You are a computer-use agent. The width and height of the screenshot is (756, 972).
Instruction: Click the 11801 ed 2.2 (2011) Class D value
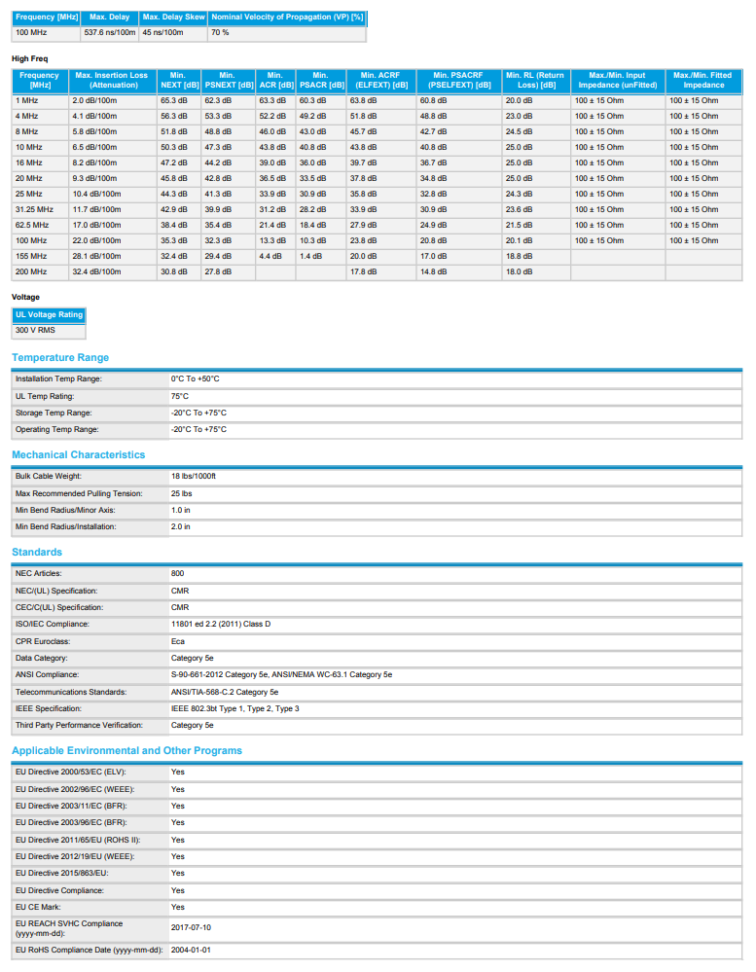[x=221, y=625]
